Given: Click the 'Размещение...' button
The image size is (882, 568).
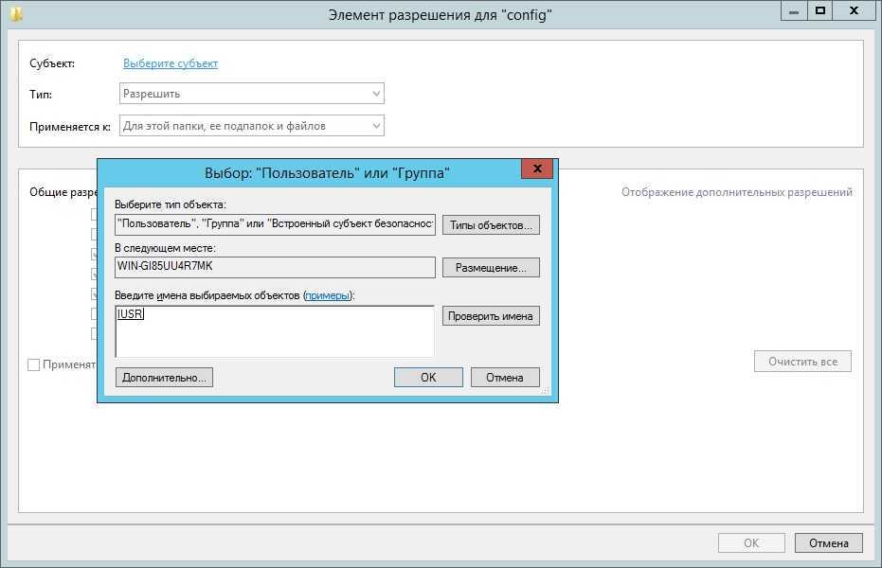Looking at the screenshot, I should [491, 267].
